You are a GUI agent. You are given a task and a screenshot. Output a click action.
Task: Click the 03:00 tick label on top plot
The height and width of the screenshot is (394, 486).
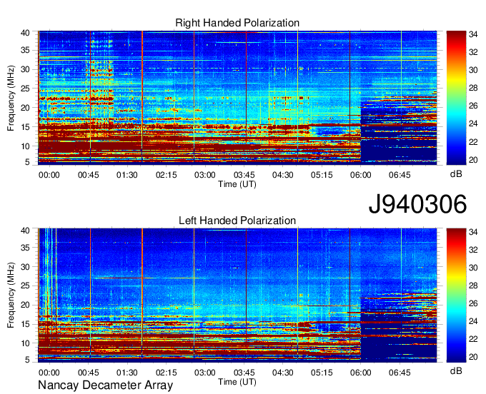tap(205, 175)
